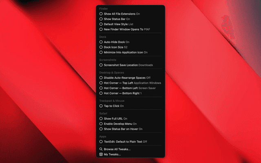Screen dimensions: 261x163
Task: Click circle icon beside New Finder Window Opens To
Action: coord(101,29)
